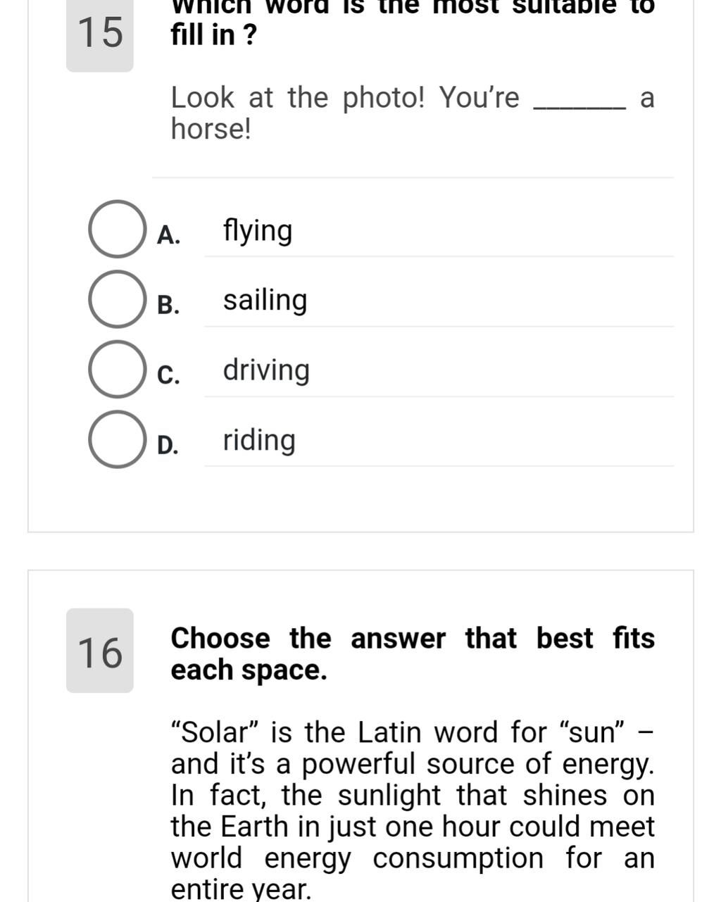The width and height of the screenshot is (721, 902).
Task: Tap the answer text 'riding'
Action: click(259, 441)
